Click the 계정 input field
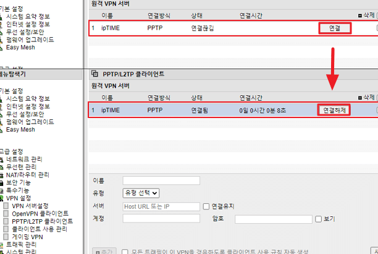 point(161,218)
